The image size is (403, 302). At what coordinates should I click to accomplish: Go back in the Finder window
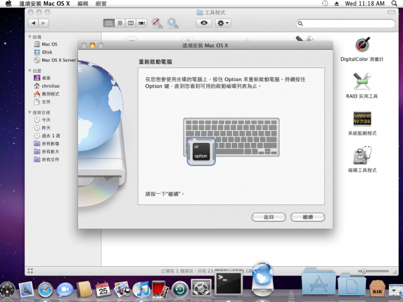(33, 23)
